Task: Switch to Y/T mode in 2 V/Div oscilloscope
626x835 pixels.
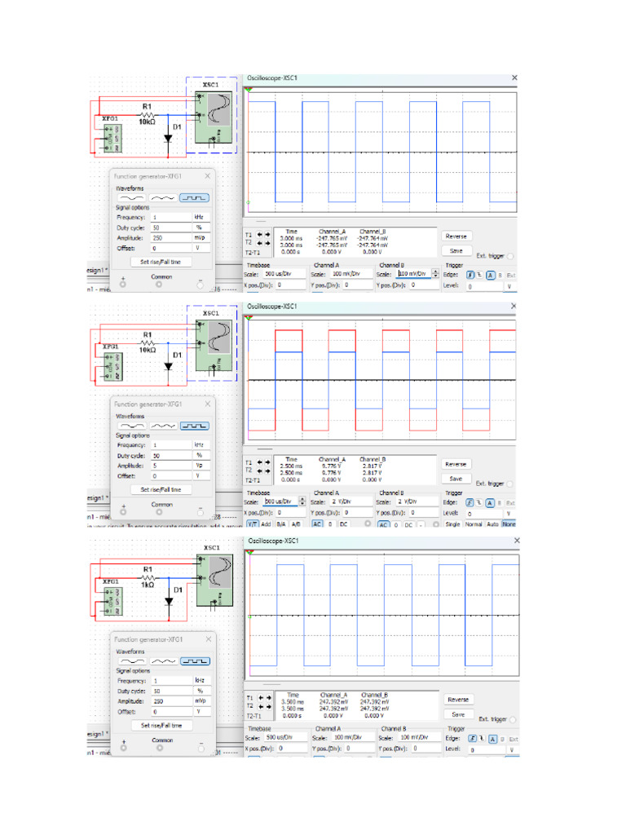Action: pyautogui.click(x=253, y=524)
